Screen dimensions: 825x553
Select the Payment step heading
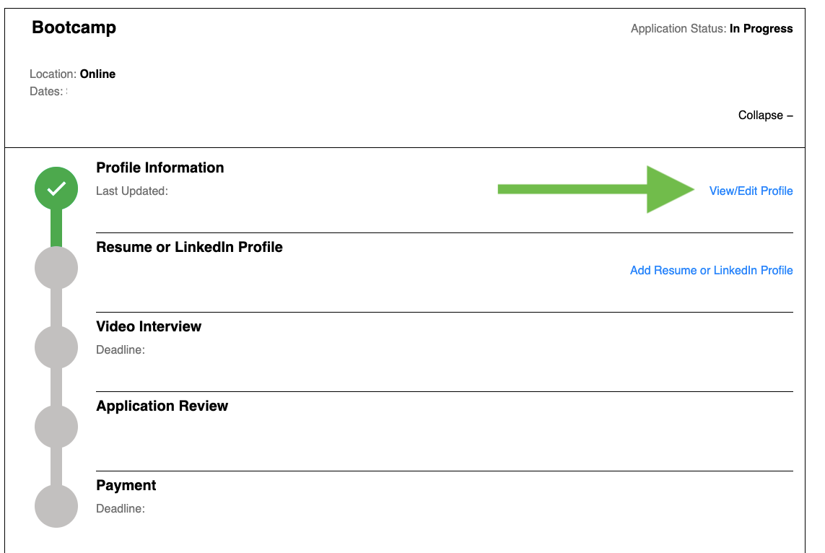[126, 485]
